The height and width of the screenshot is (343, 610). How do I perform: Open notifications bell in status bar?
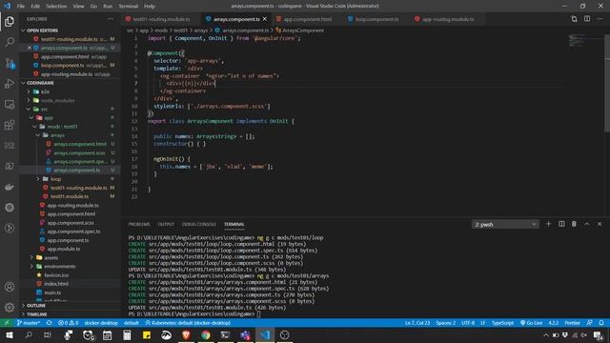pos(601,323)
